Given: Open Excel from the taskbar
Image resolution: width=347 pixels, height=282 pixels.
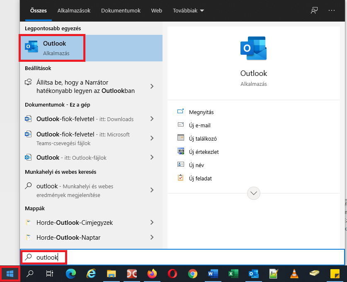Looking at the screenshot, I should [233, 274].
